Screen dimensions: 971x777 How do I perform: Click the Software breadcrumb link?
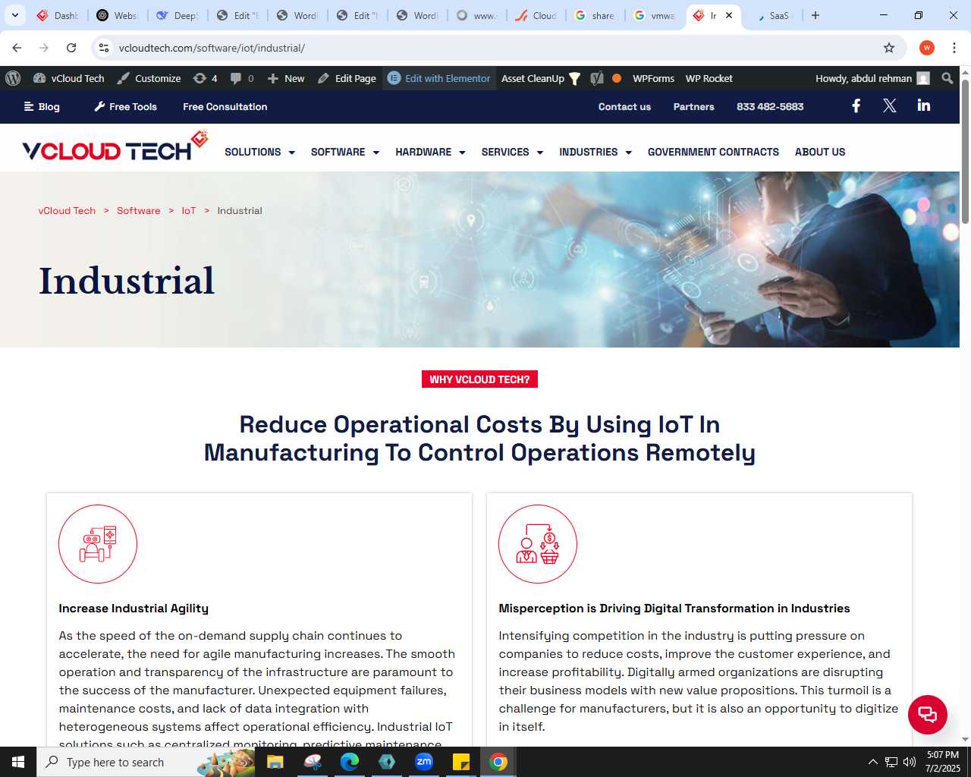click(x=139, y=211)
